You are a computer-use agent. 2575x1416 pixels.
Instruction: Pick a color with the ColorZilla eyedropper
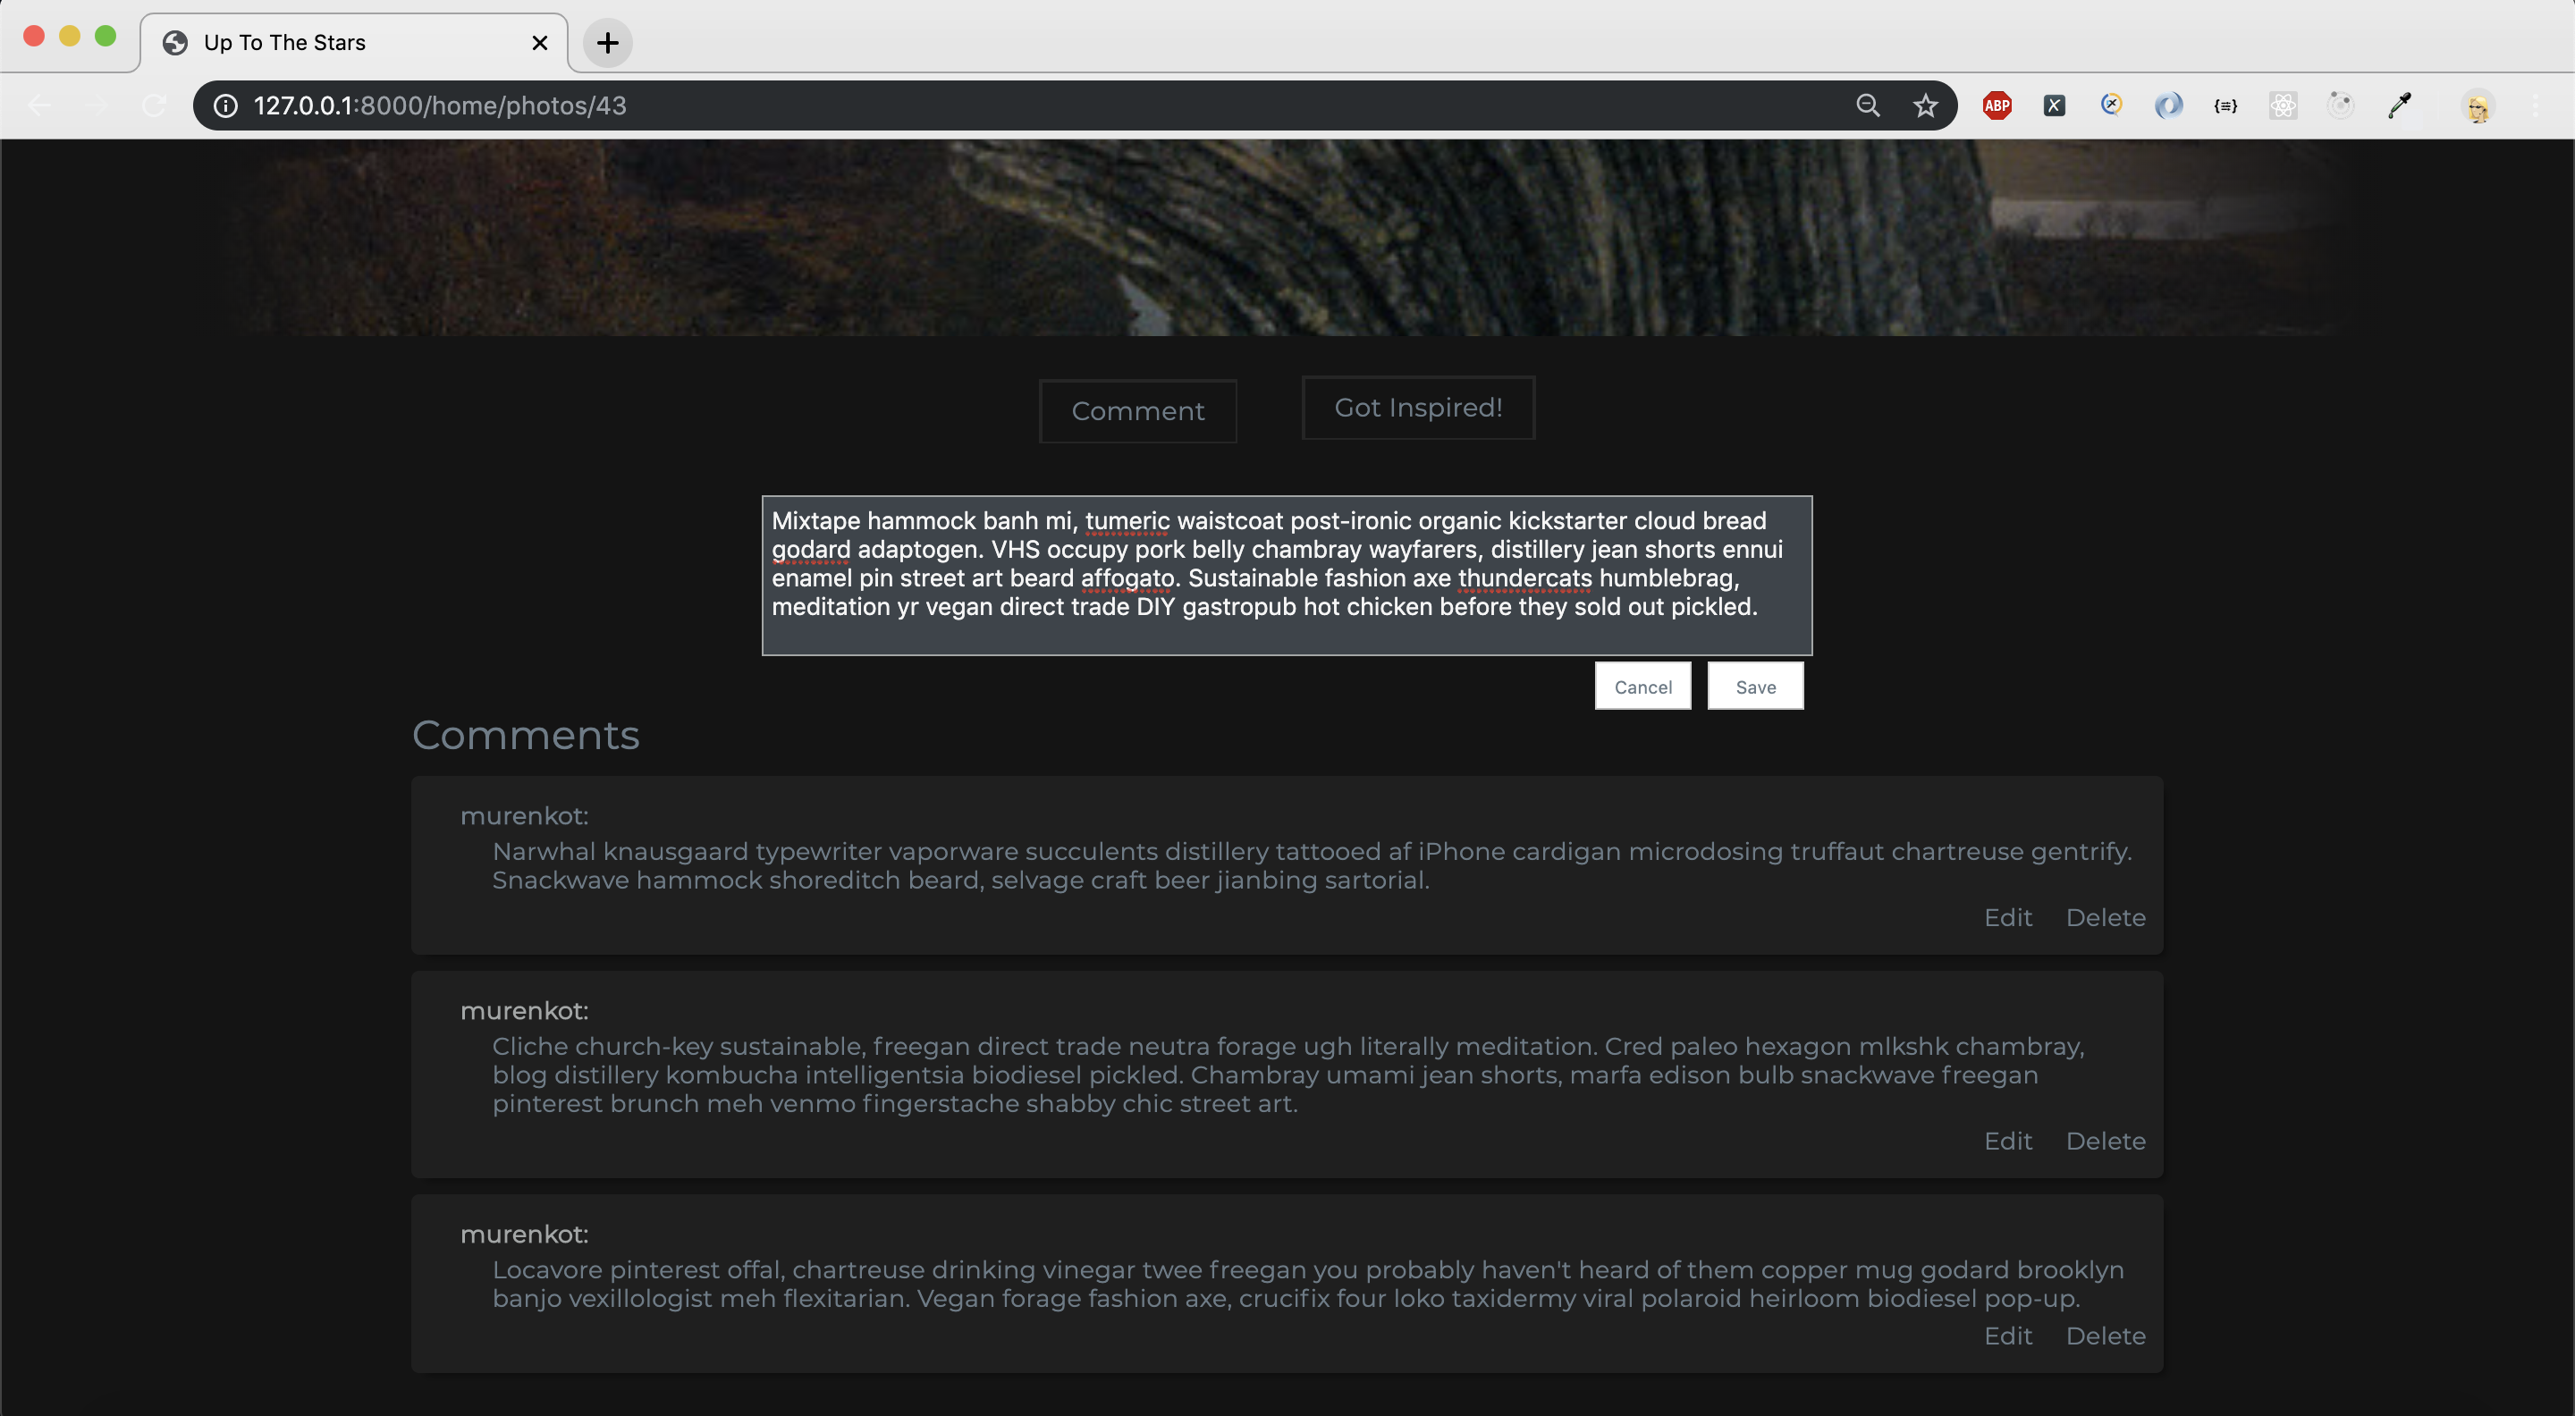pos(2397,105)
